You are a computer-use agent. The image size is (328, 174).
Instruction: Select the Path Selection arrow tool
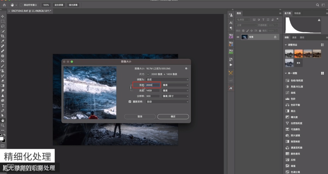tap(2, 115)
